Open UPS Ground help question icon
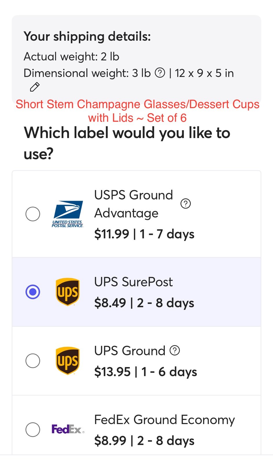273x464 pixels. coord(175,350)
